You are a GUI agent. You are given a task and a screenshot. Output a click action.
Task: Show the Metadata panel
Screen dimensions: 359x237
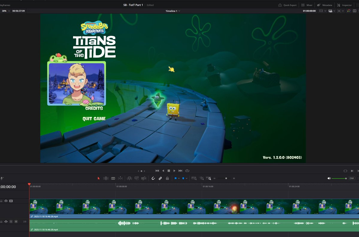click(325, 5)
